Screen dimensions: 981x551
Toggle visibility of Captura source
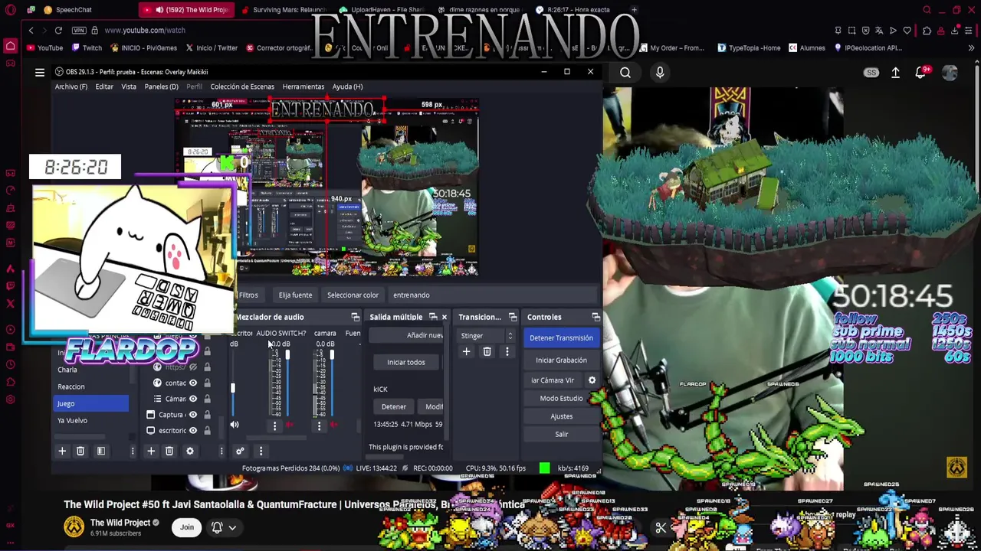193,415
